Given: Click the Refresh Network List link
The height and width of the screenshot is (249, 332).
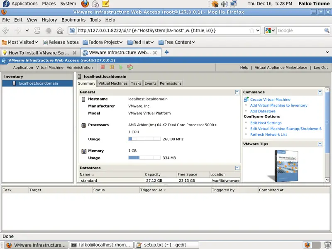Looking at the screenshot, I should point(269,134).
